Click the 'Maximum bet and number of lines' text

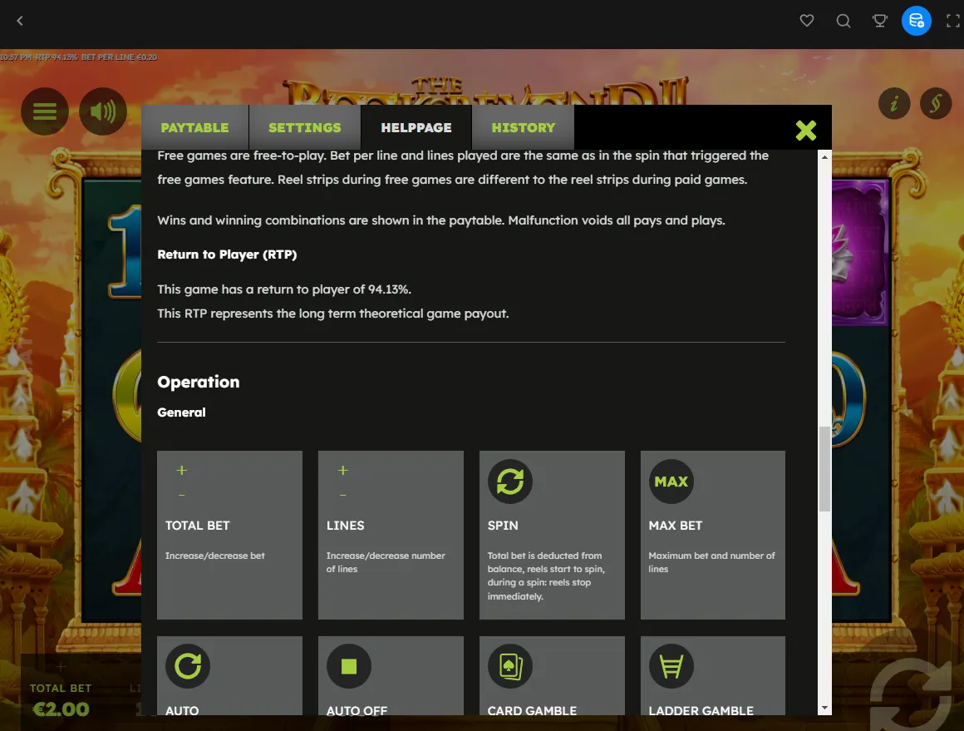click(711, 562)
